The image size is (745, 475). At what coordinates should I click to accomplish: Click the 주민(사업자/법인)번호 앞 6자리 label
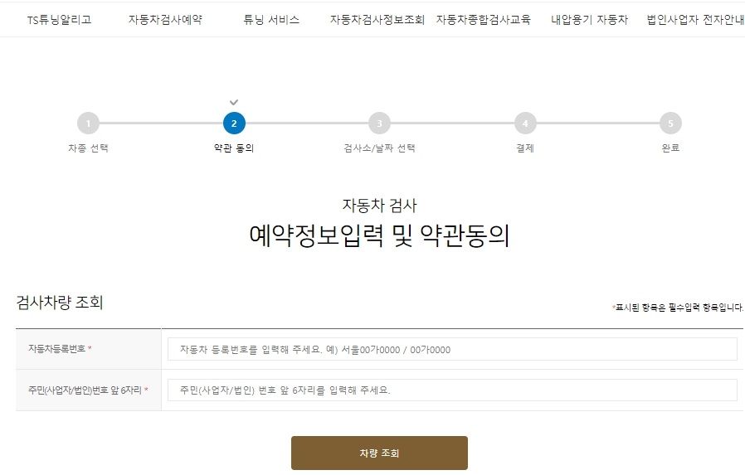click(85, 390)
